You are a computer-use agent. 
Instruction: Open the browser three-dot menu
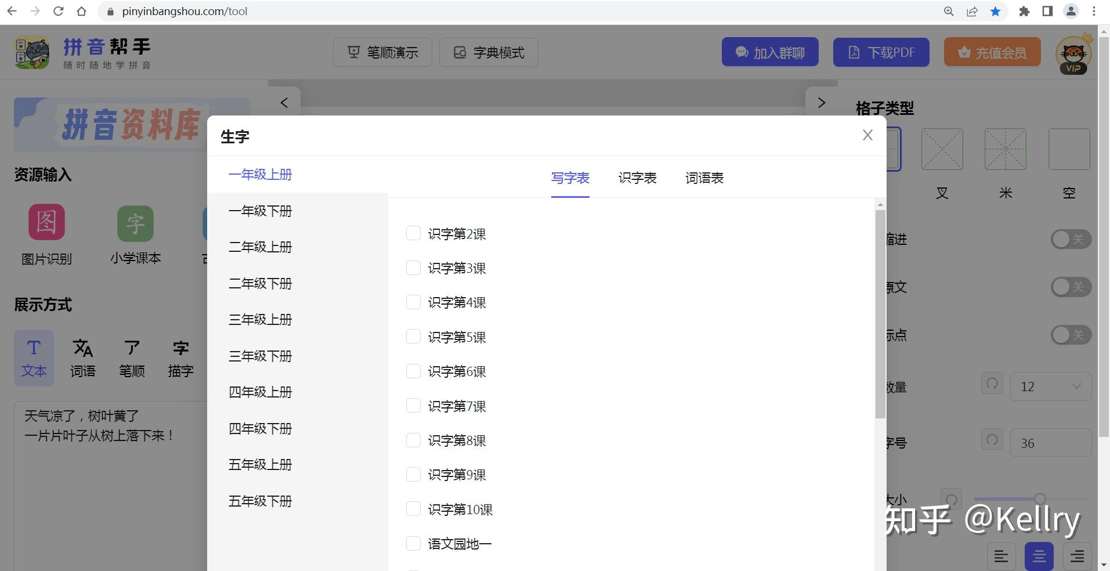(x=1094, y=11)
